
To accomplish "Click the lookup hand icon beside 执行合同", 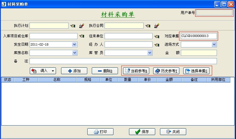I will tap(148, 26).
